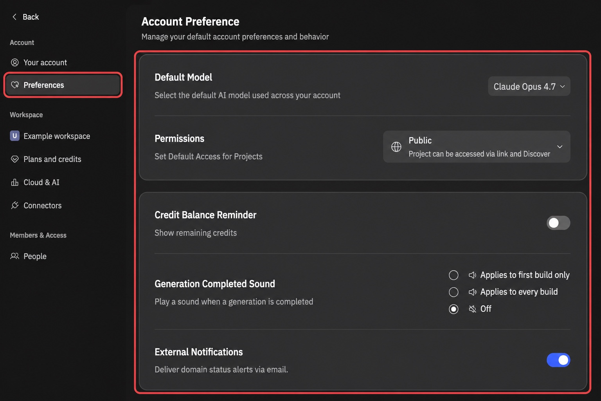The height and width of the screenshot is (401, 601).
Task: Disable the External Notifications toggle
Action: click(558, 360)
